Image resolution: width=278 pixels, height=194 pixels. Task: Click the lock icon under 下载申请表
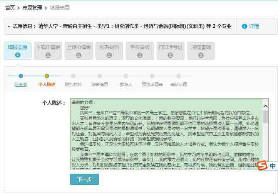coord(48,55)
